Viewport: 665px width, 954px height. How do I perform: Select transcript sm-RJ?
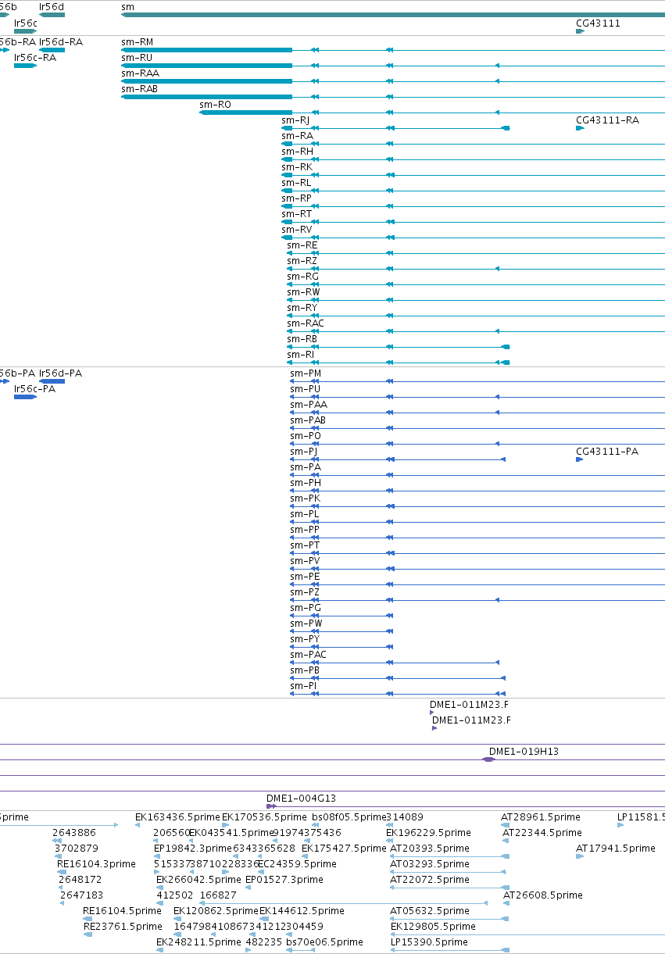[295, 120]
